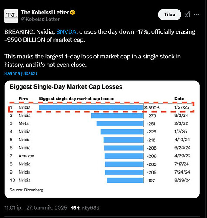Click the 15 t. näyttöä view count

point(85,208)
